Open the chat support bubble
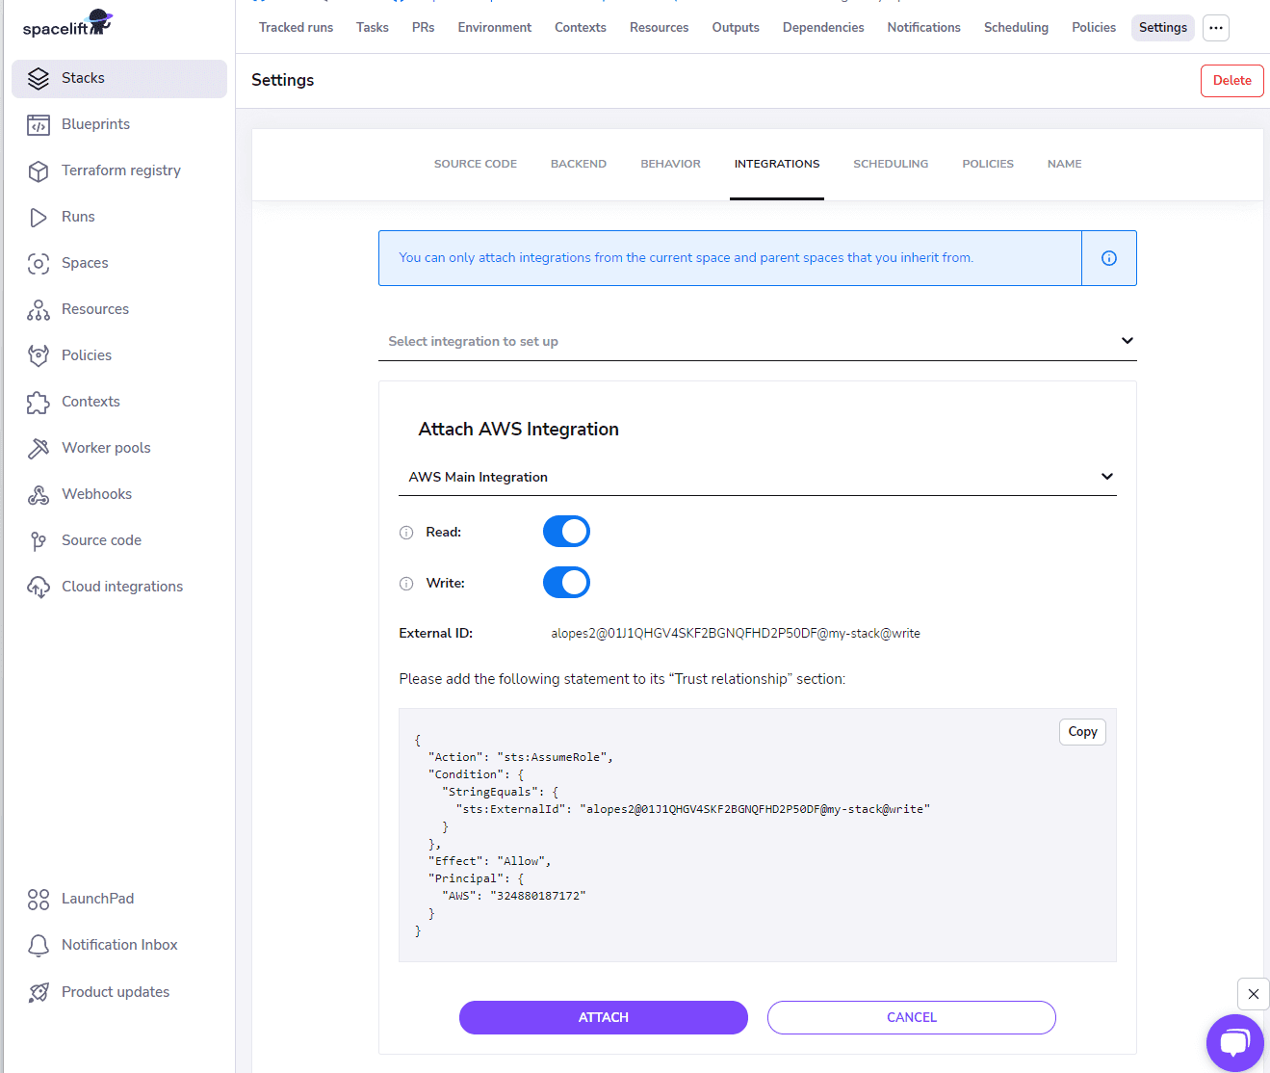 pos(1234,1042)
